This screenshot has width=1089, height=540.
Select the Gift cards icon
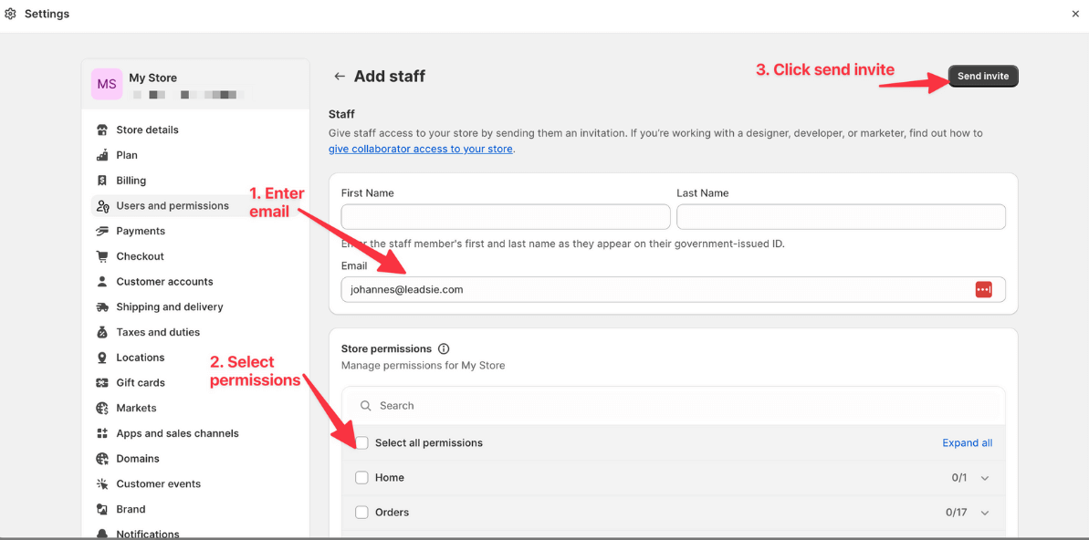pyautogui.click(x=100, y=382)
